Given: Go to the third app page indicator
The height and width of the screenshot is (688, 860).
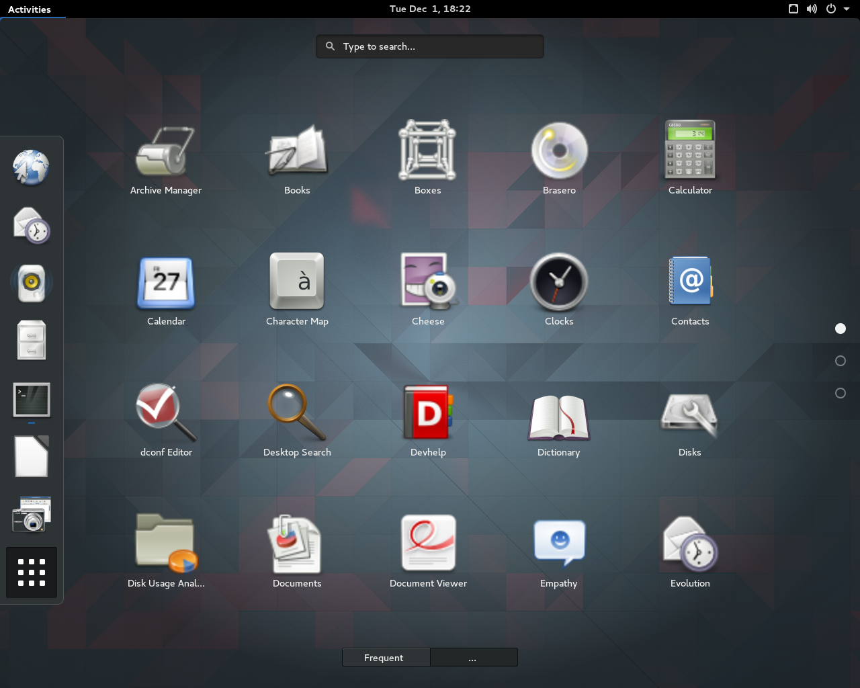Looking at the screenshot, I should click(841, 393).
